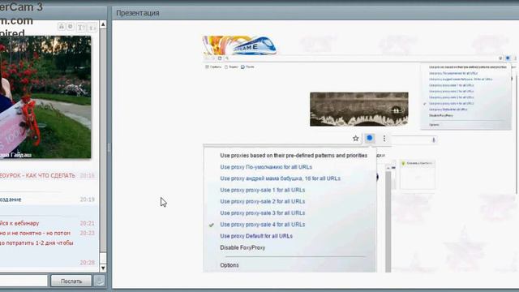
Task: Select 'Use proxy Default for all URLs'
Action: click(256, 236)
